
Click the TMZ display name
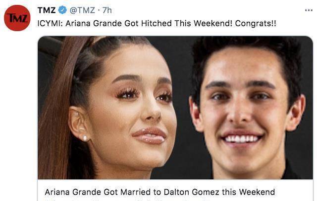(47, 10)
